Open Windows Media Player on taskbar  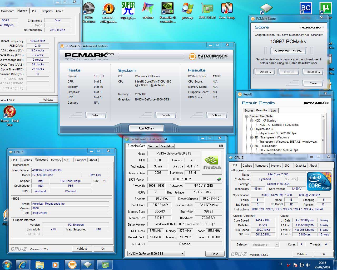pos(56,265)
